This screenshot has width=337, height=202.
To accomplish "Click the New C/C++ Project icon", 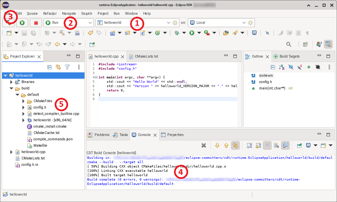I will pyautogui.click(x=112, y=33).
